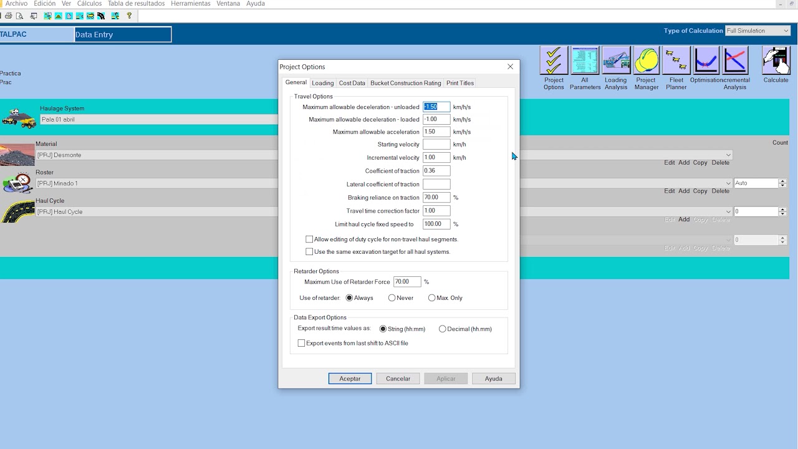Viewport: 798px width, 449px height.
Task: Open the Incremental Analysis icon
Action: pos(735,60)
